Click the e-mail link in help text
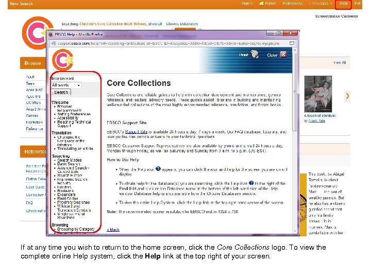Screen dimensions: 371x278 coord(249,146)
